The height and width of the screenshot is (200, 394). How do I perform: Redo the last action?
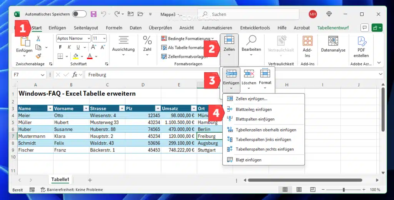117,14
